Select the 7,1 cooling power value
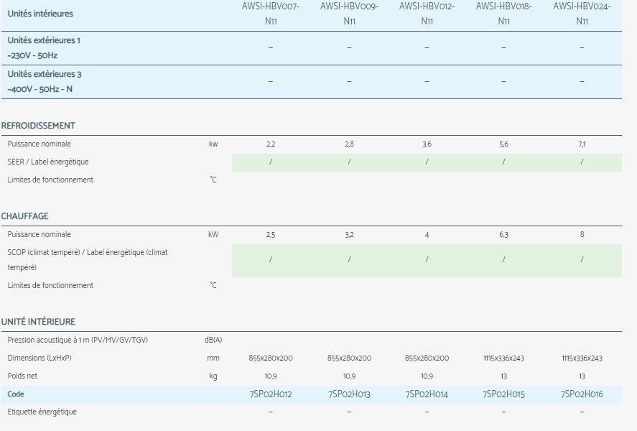 point(582,144)
